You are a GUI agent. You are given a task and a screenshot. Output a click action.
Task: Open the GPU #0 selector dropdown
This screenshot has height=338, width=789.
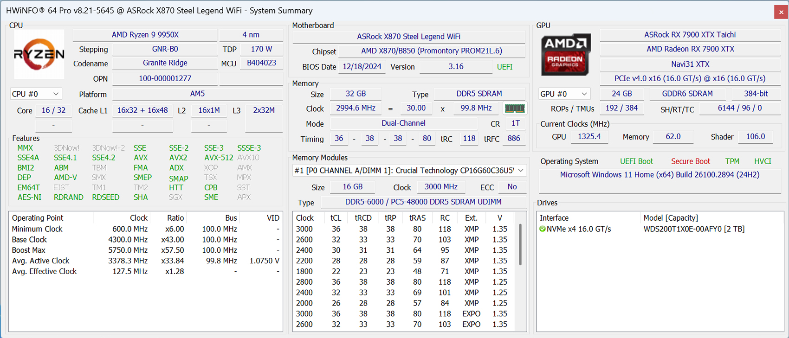pos(564,94)
